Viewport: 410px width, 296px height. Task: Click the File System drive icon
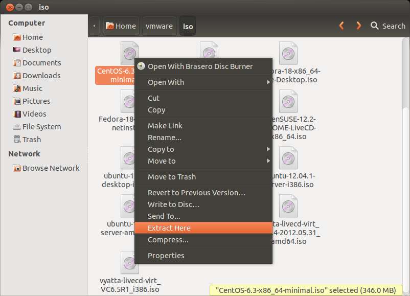point(17,127)
